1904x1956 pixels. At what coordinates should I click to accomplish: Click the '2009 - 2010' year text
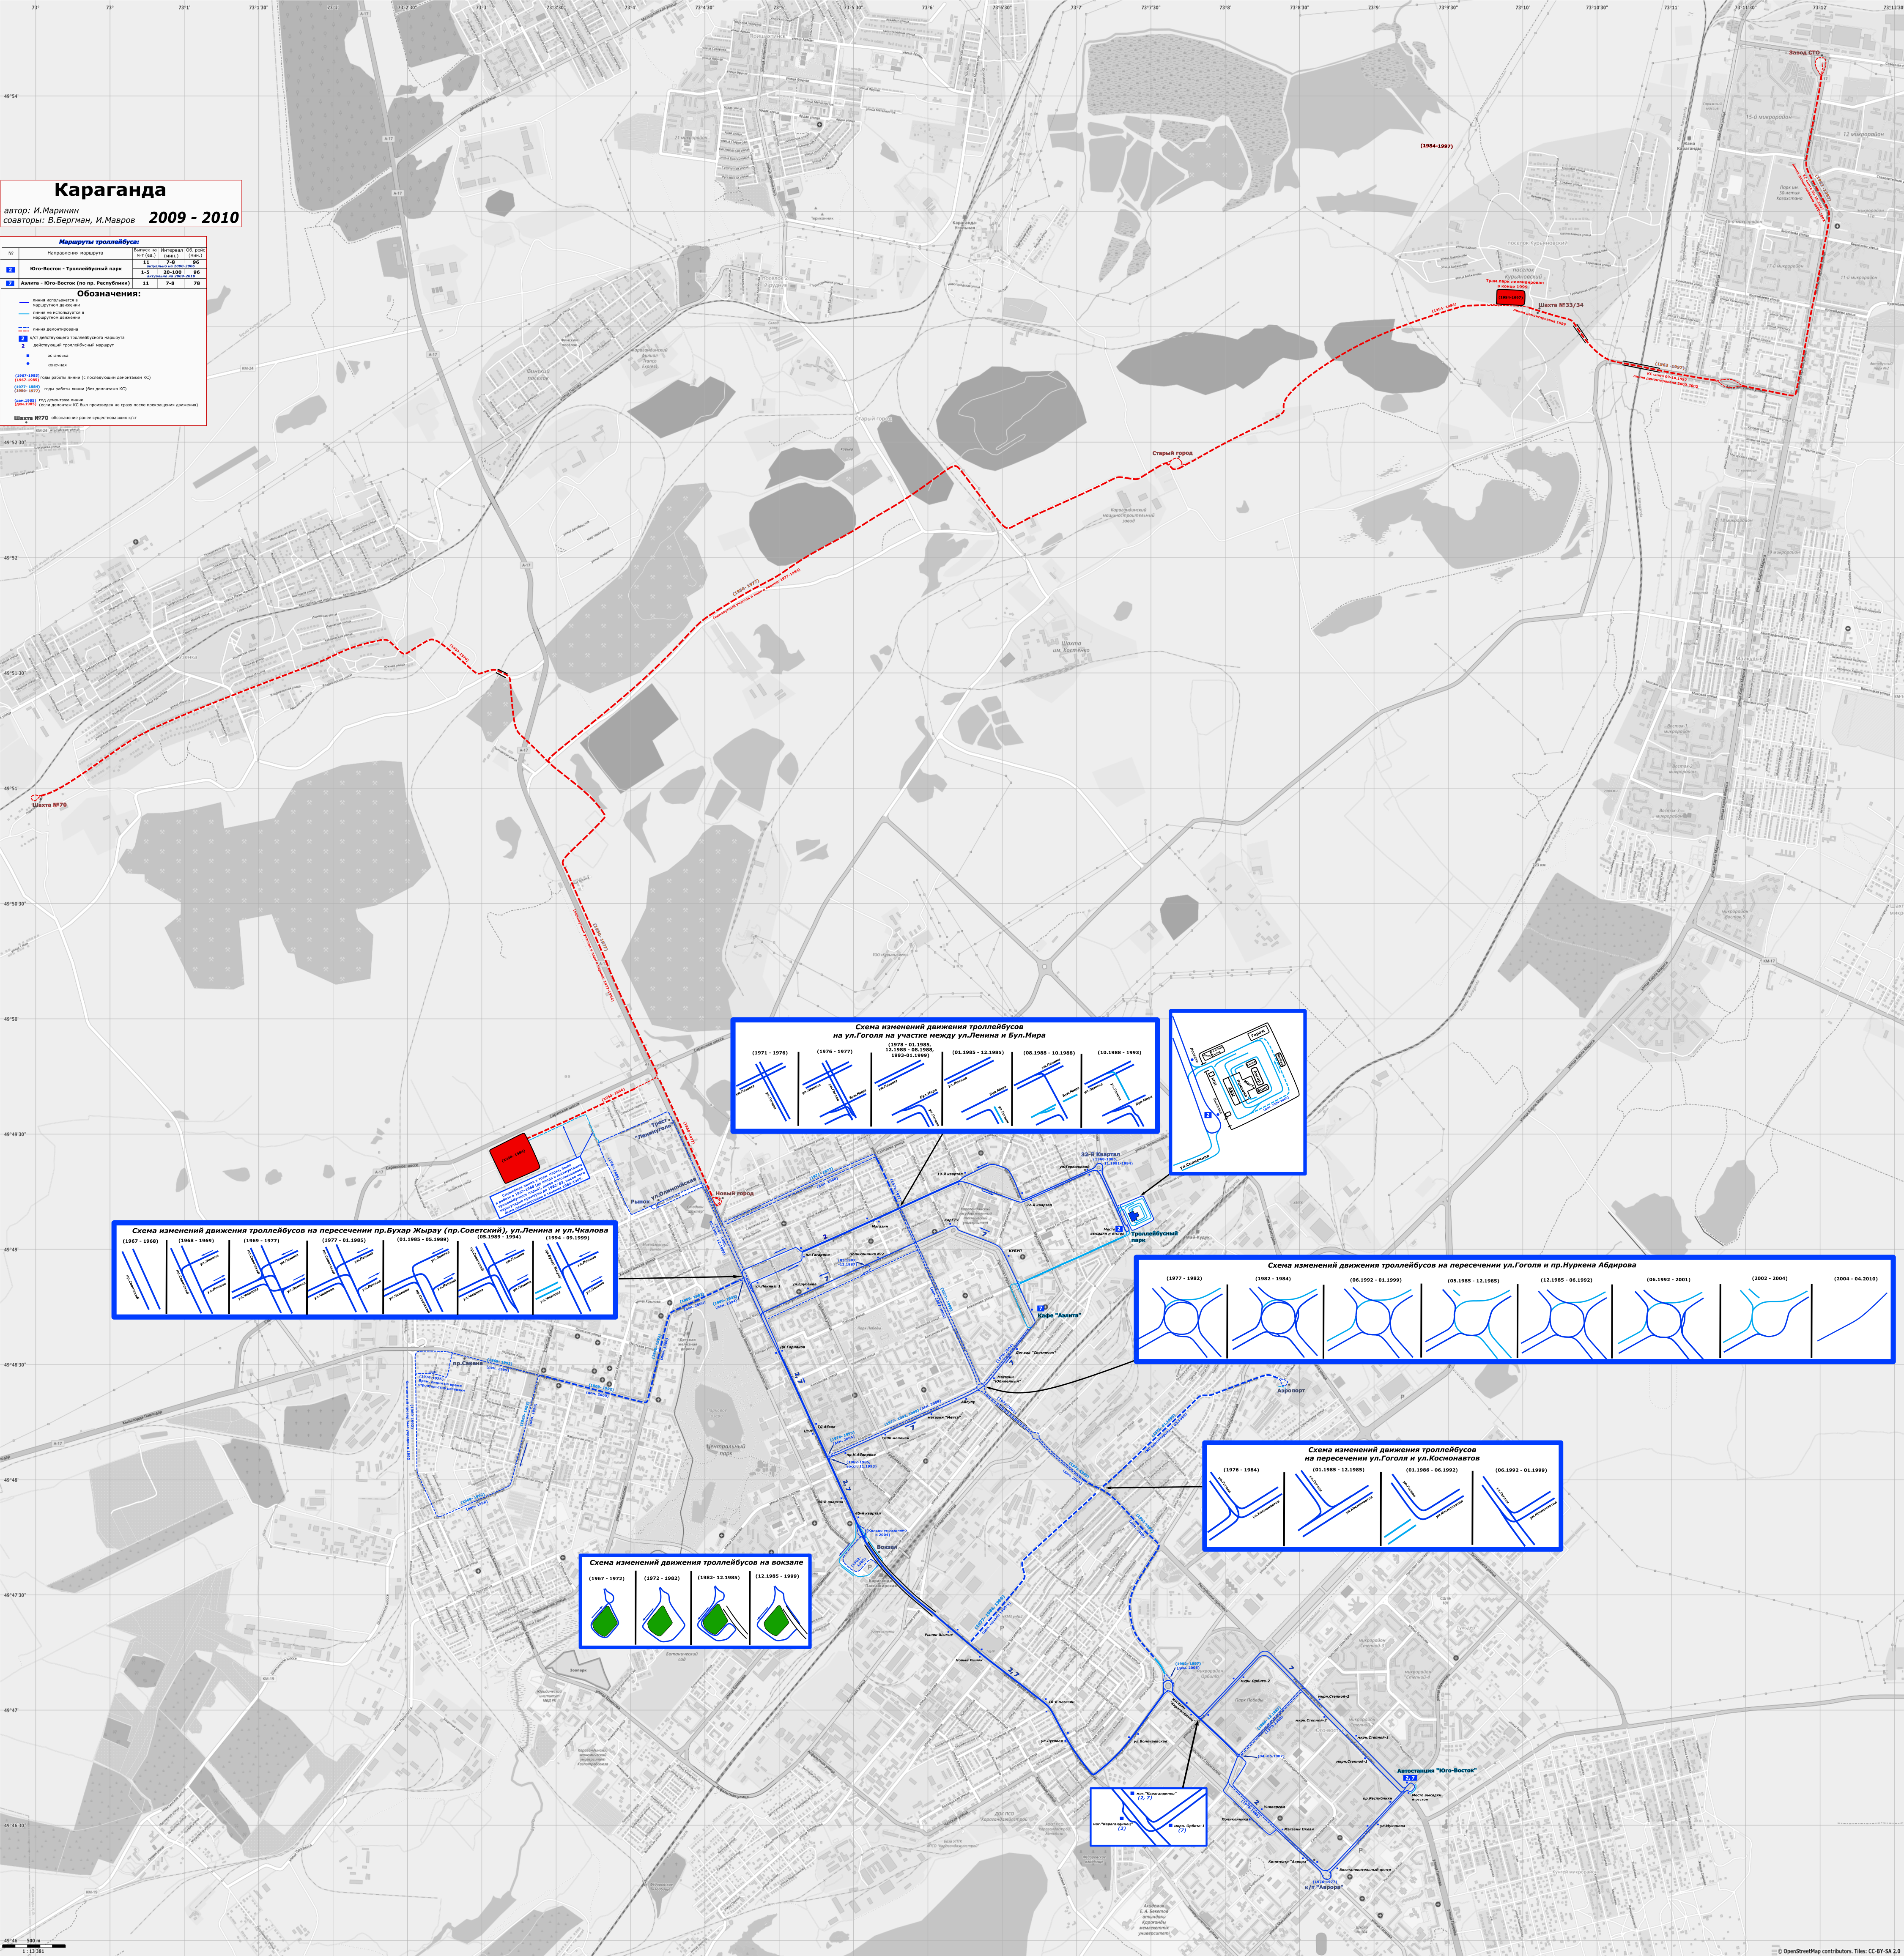coord(194,218)
